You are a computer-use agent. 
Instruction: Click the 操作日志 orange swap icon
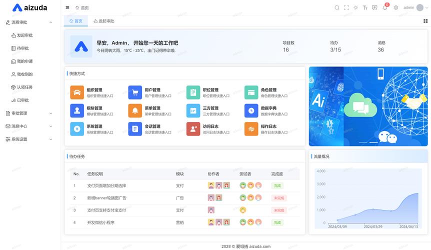coord(251,129)
